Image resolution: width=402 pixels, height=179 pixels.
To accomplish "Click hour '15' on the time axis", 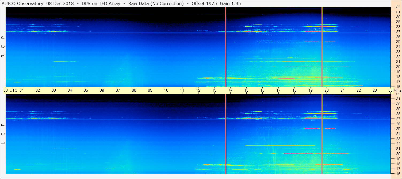I will (x=246, y=90).
